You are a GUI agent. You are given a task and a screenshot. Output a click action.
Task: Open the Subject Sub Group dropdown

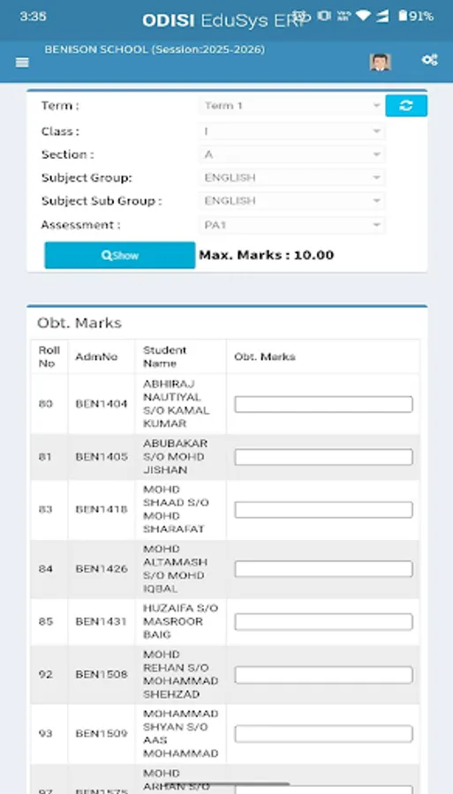(x=291, y=201)
